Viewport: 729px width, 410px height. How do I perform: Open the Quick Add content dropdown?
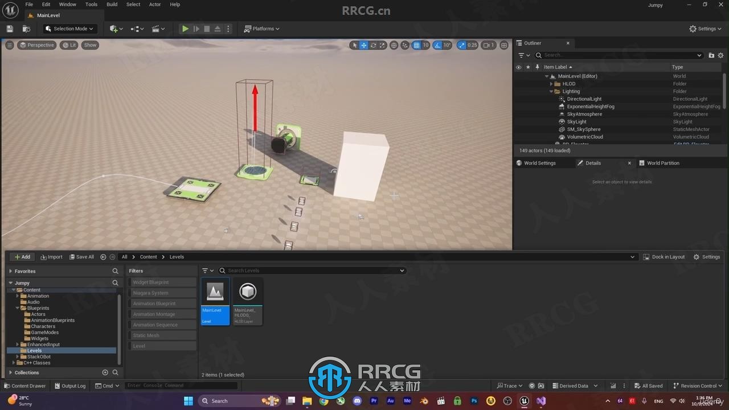click(116, 28)
